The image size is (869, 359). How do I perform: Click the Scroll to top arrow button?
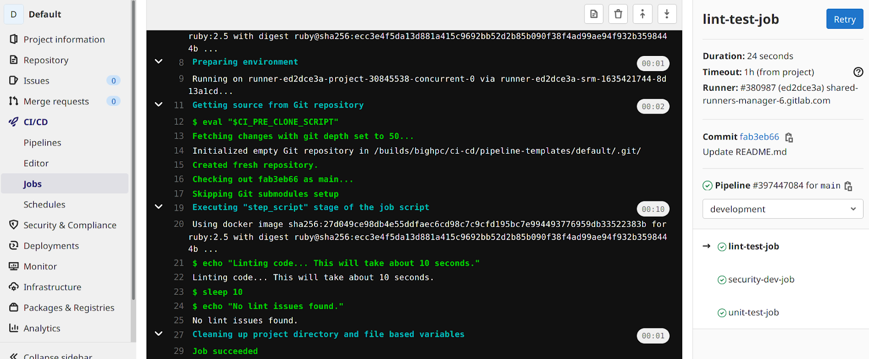tap(643, 14)
